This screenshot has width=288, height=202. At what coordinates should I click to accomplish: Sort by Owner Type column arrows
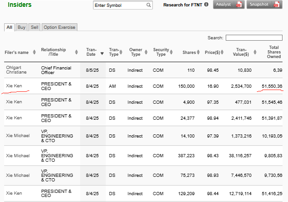(x=146, y=52)
